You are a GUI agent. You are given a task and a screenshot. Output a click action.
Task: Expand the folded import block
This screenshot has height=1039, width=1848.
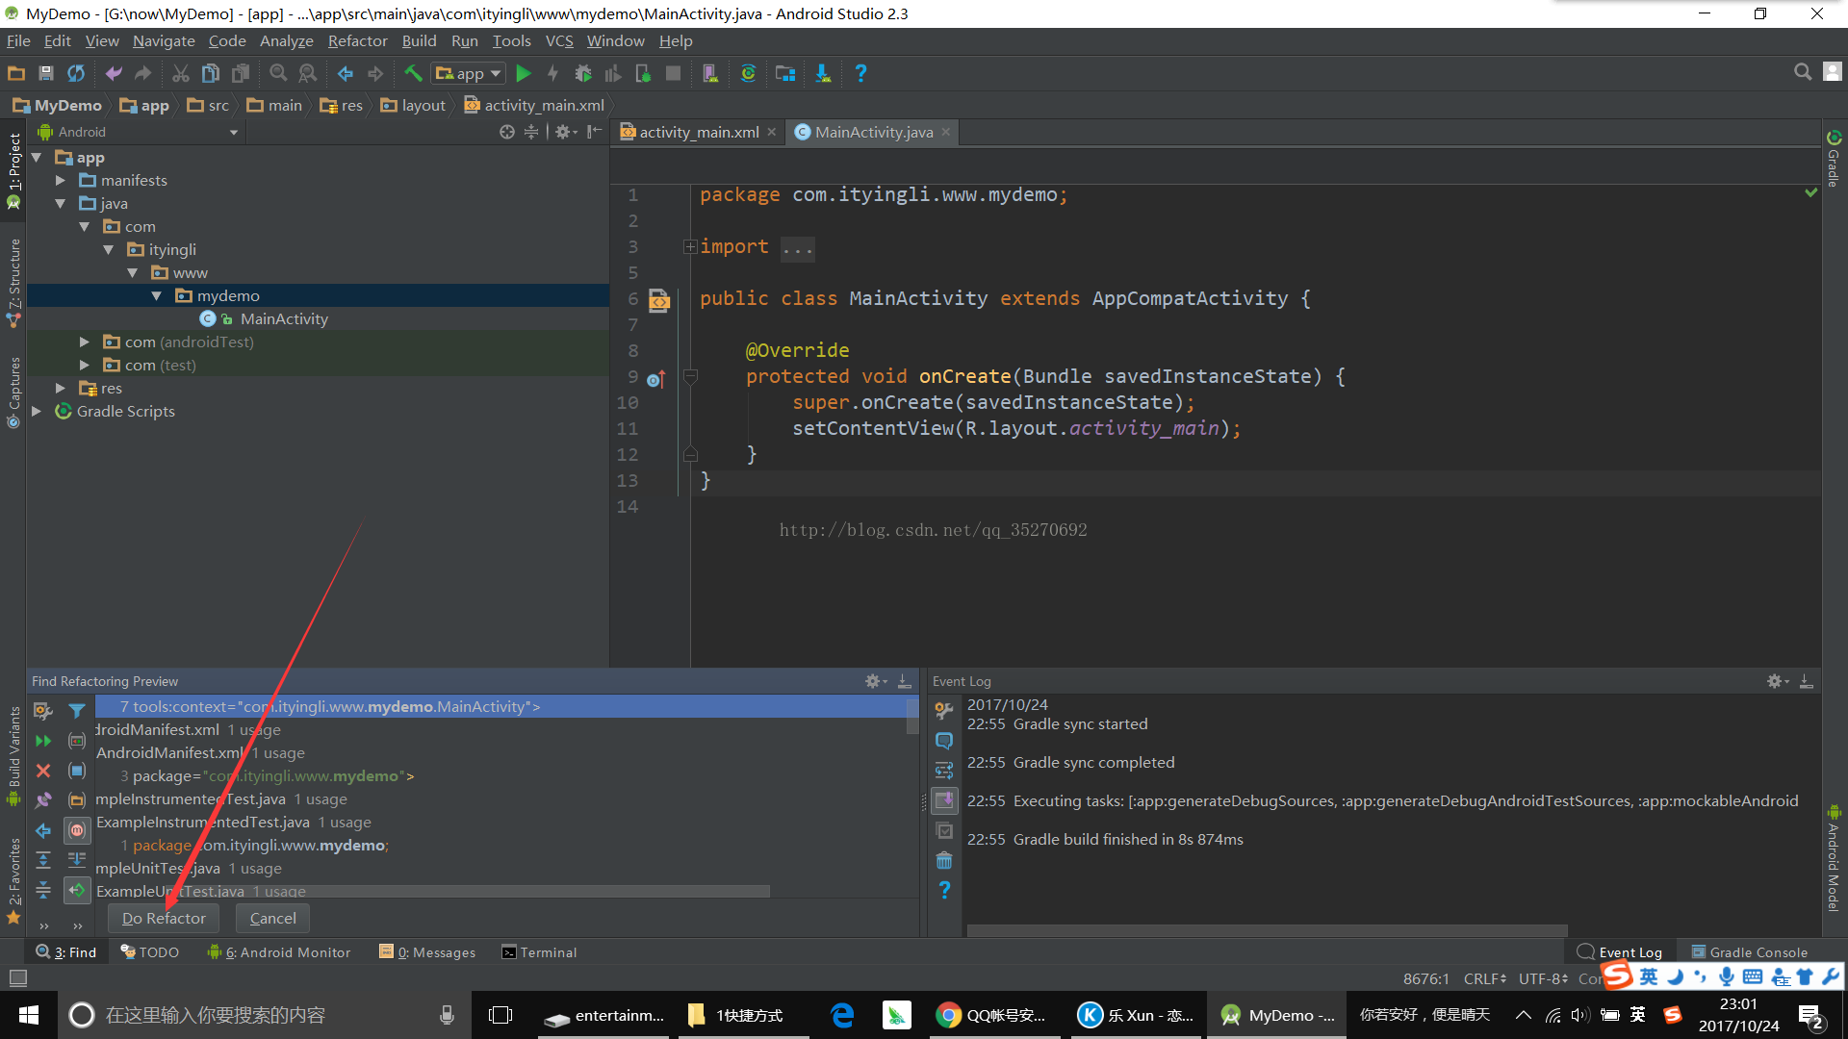[690, 246]
